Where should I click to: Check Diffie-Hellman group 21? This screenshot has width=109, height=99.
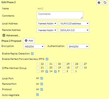click(x=38, y=68)
